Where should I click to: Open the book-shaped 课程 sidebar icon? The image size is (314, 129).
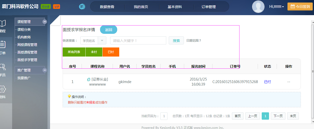click(3, 23)
